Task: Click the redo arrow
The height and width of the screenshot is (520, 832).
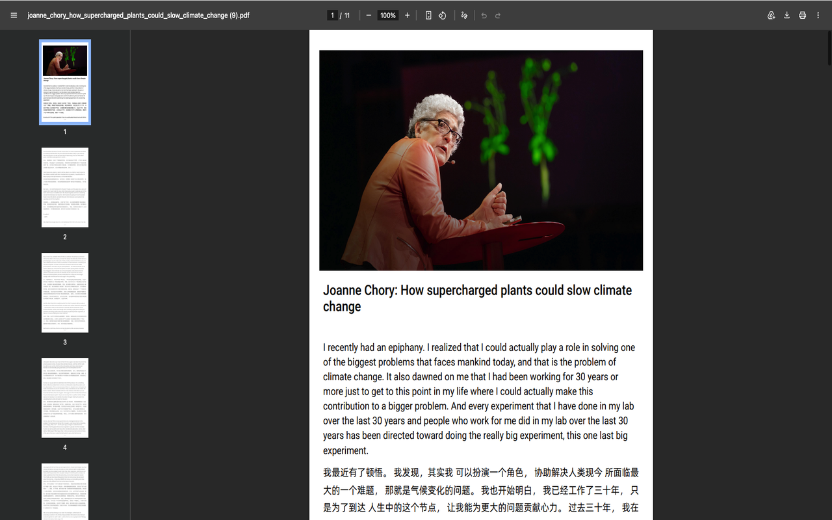Action: [498, 15]
